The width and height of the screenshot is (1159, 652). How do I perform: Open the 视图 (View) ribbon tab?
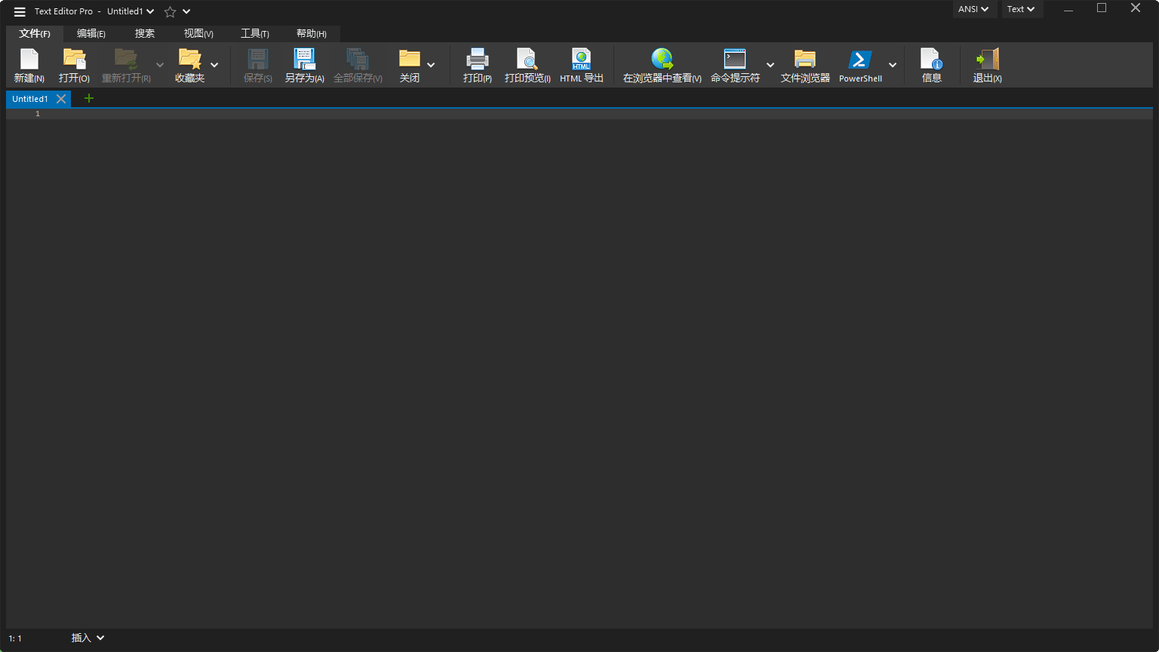(x=198, y=33)
